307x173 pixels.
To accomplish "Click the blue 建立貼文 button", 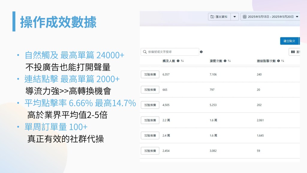I will [289, 41].
